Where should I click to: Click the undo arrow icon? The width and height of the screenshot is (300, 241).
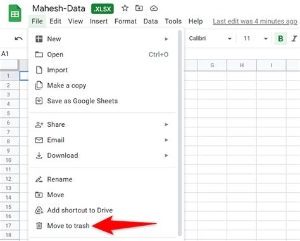pos(18,39)
